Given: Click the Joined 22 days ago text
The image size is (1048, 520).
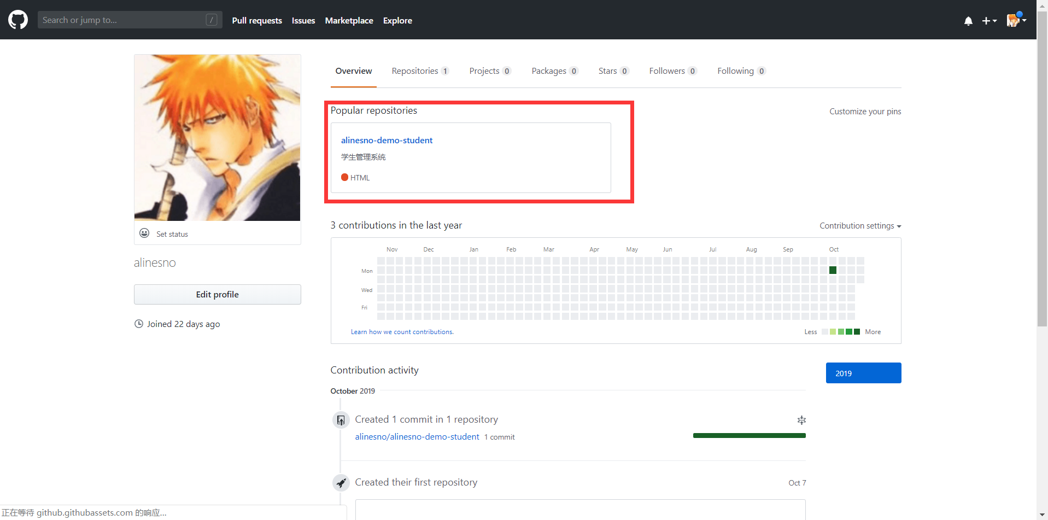Looking at the screenshot, I should tap(183, 324).
